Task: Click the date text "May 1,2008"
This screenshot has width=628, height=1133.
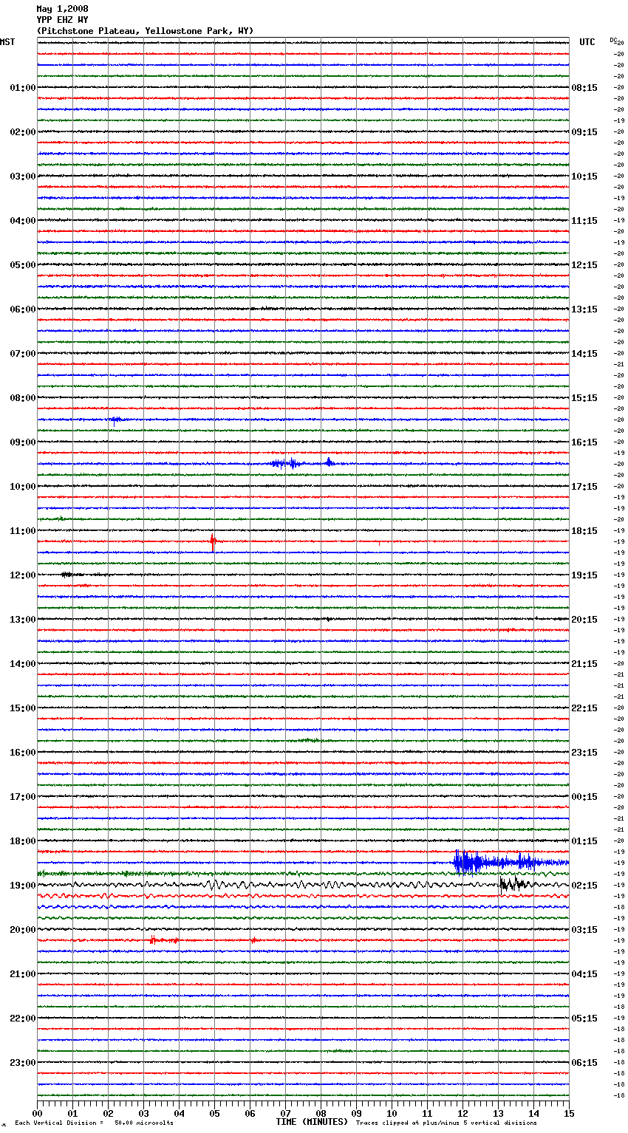Action: (62, 9)
